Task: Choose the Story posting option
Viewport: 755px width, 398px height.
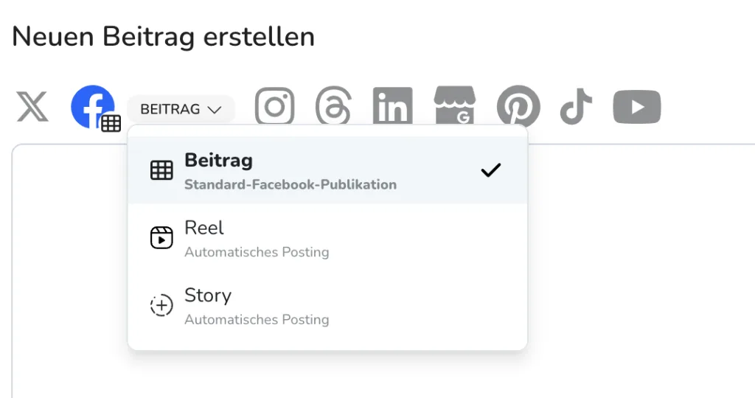Action: (x=327, y=305)
